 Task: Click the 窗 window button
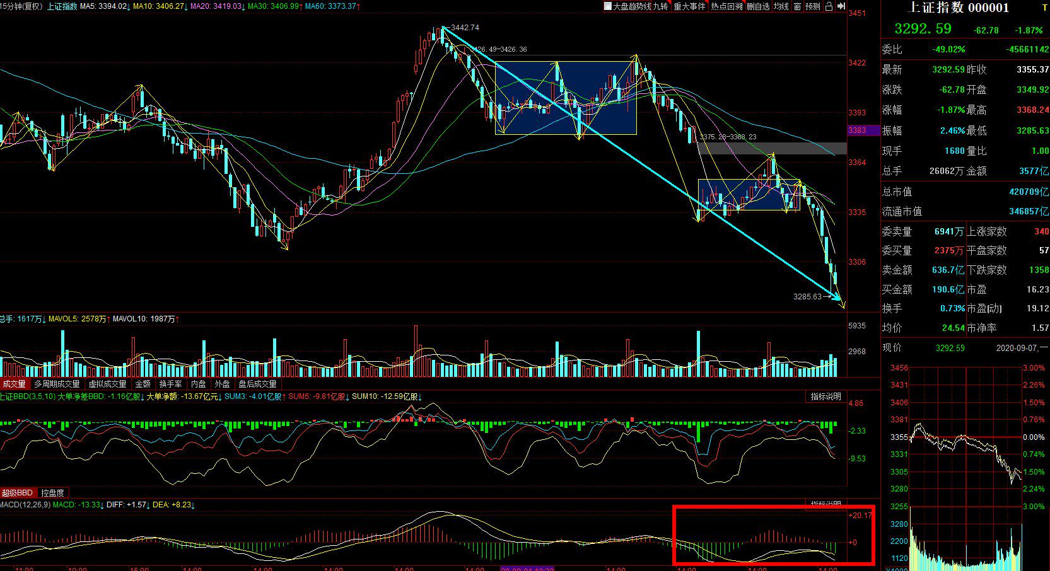[797, 6]
